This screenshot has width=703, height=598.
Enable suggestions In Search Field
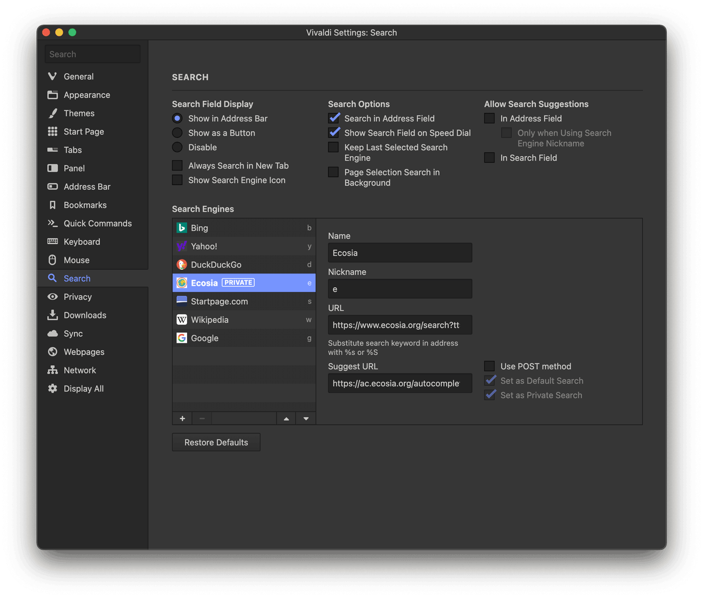click(x=489, y=158)
